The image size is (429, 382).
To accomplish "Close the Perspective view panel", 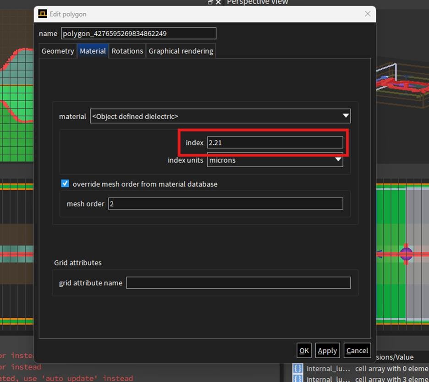I will tap(218, 2).
